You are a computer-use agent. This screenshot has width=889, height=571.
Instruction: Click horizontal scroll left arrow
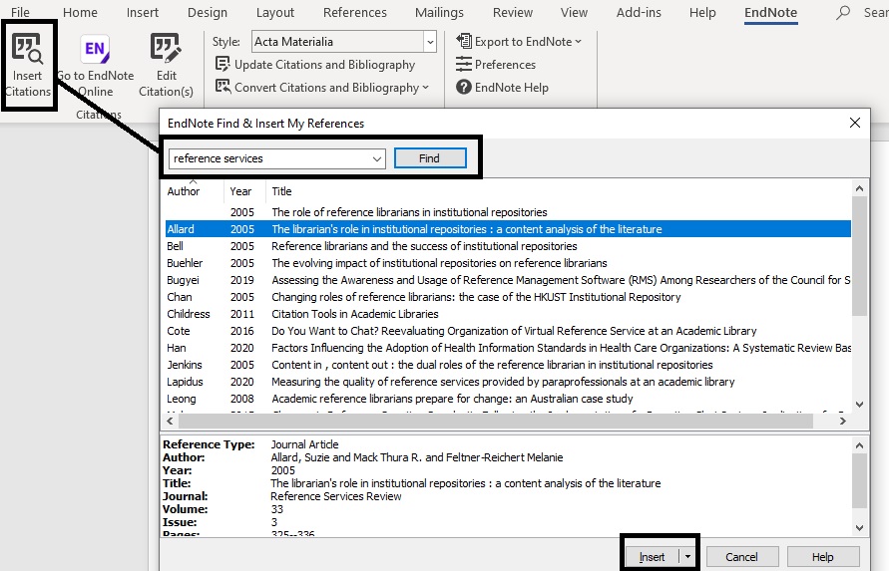[170, 421]
